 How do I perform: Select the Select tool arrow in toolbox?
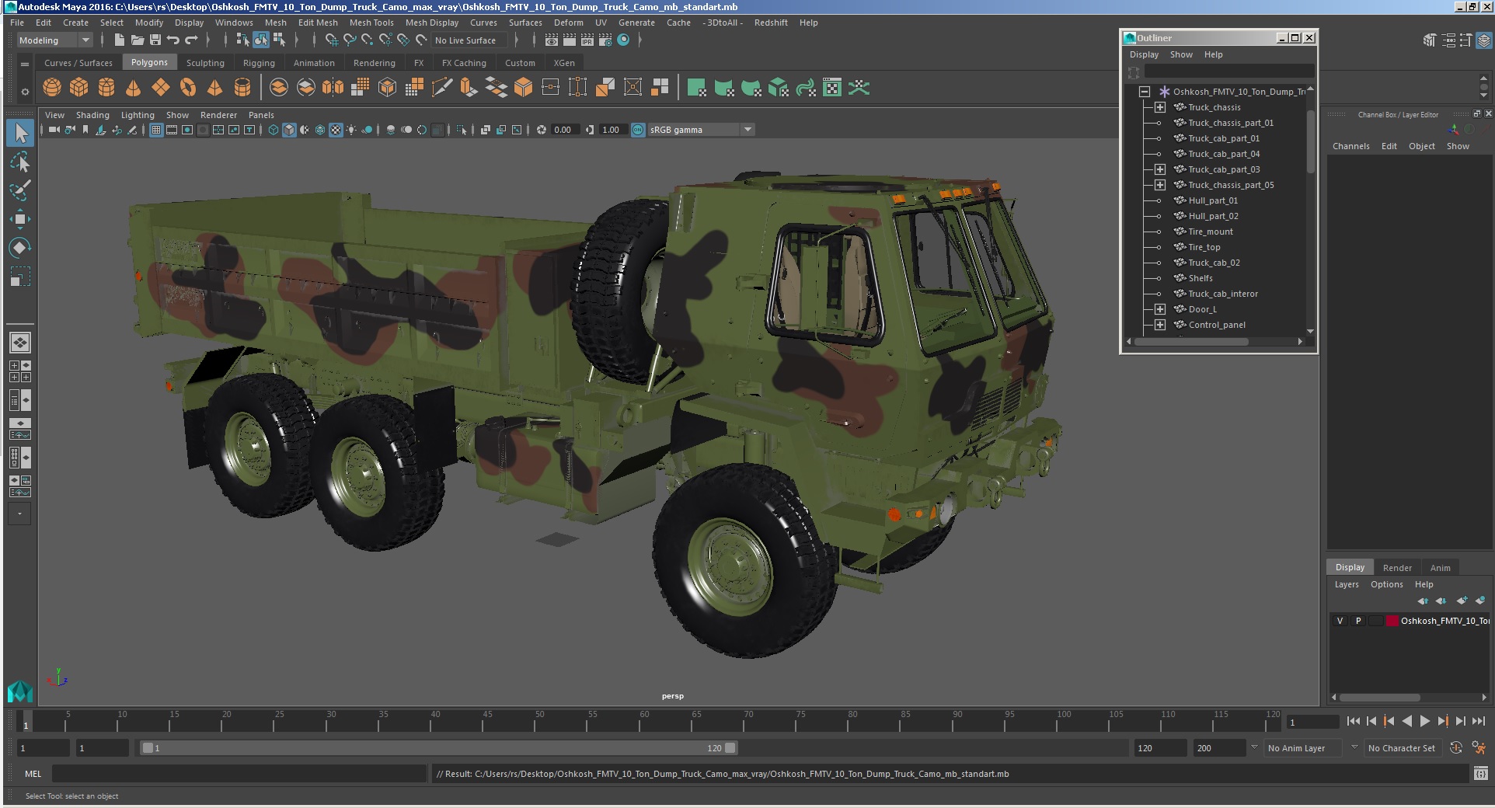(20, 133)
